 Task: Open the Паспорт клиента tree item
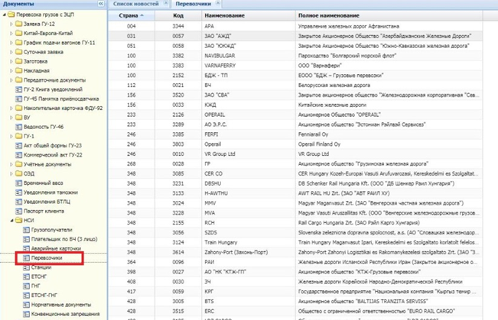coord(44,211)
